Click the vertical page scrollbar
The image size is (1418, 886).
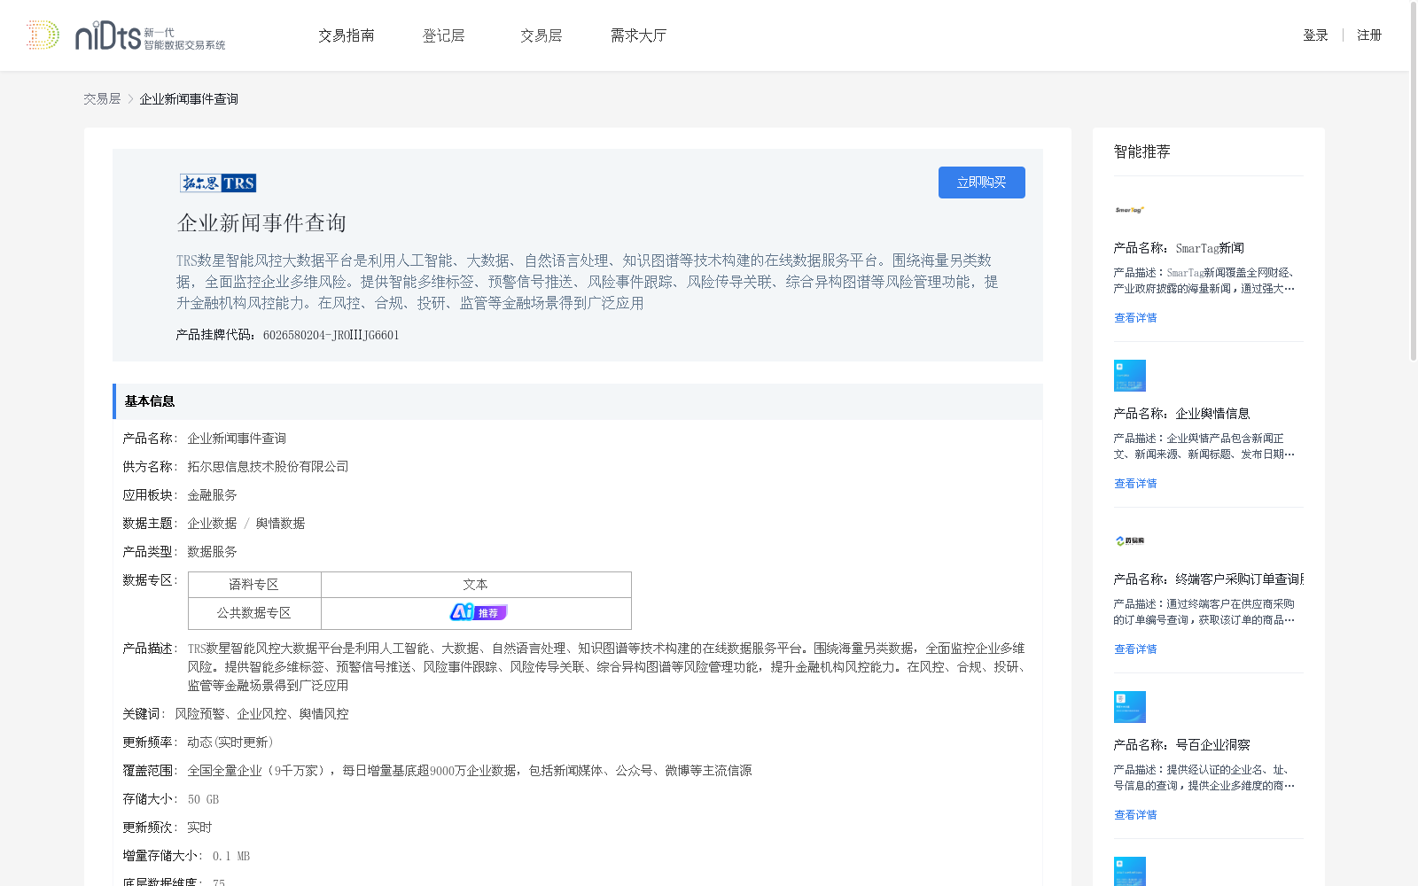tap(1414, 183)
